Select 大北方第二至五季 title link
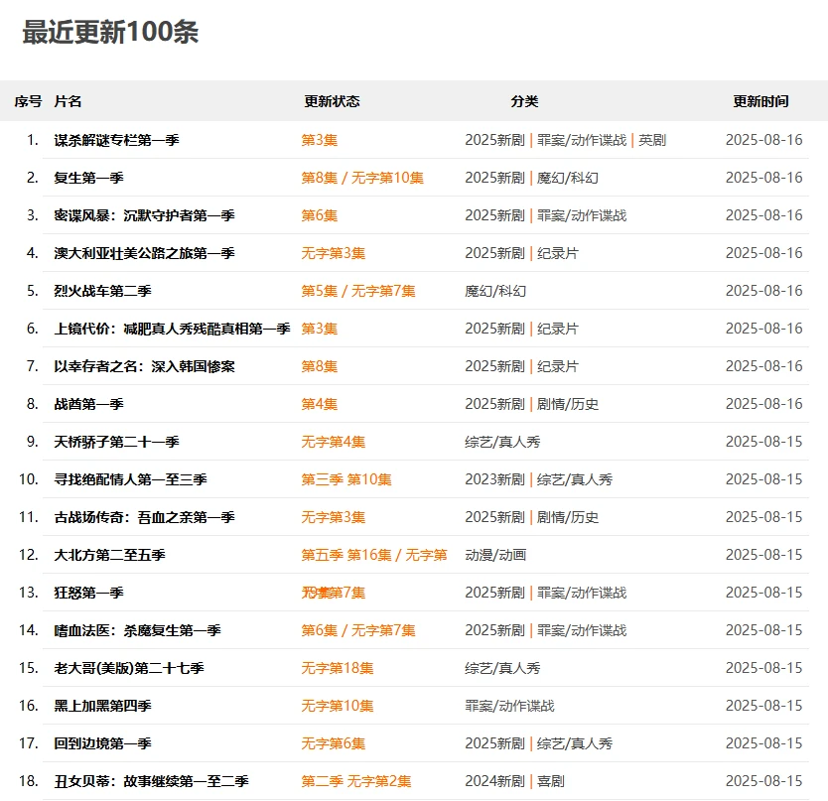828x801 pixels. [109, 555]
